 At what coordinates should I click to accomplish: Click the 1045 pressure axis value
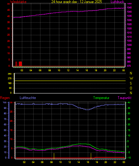click(x=129, y=7)
